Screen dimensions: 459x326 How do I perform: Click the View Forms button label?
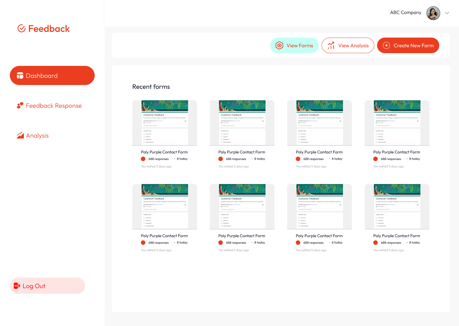pyautogui.click(x=300, y=46)
